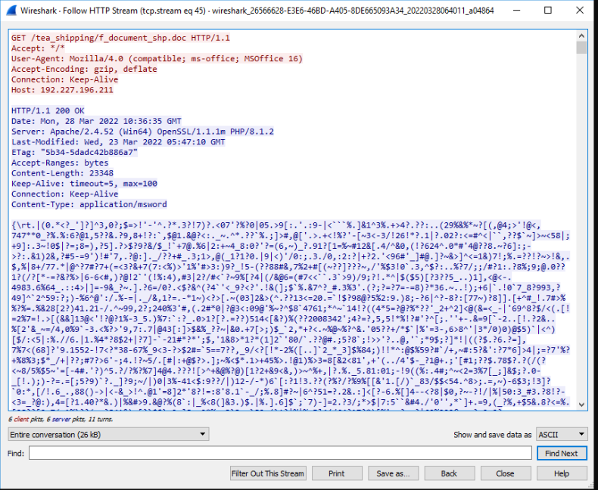
Task: Click the request Connection: Keep-Alive line
Action: coord(64,79)
